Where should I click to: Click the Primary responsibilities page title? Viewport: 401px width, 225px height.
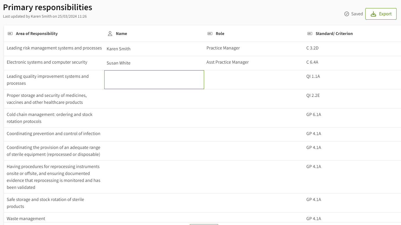point(47,7)
